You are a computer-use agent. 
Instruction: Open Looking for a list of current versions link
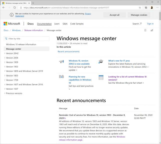(127, 78)
